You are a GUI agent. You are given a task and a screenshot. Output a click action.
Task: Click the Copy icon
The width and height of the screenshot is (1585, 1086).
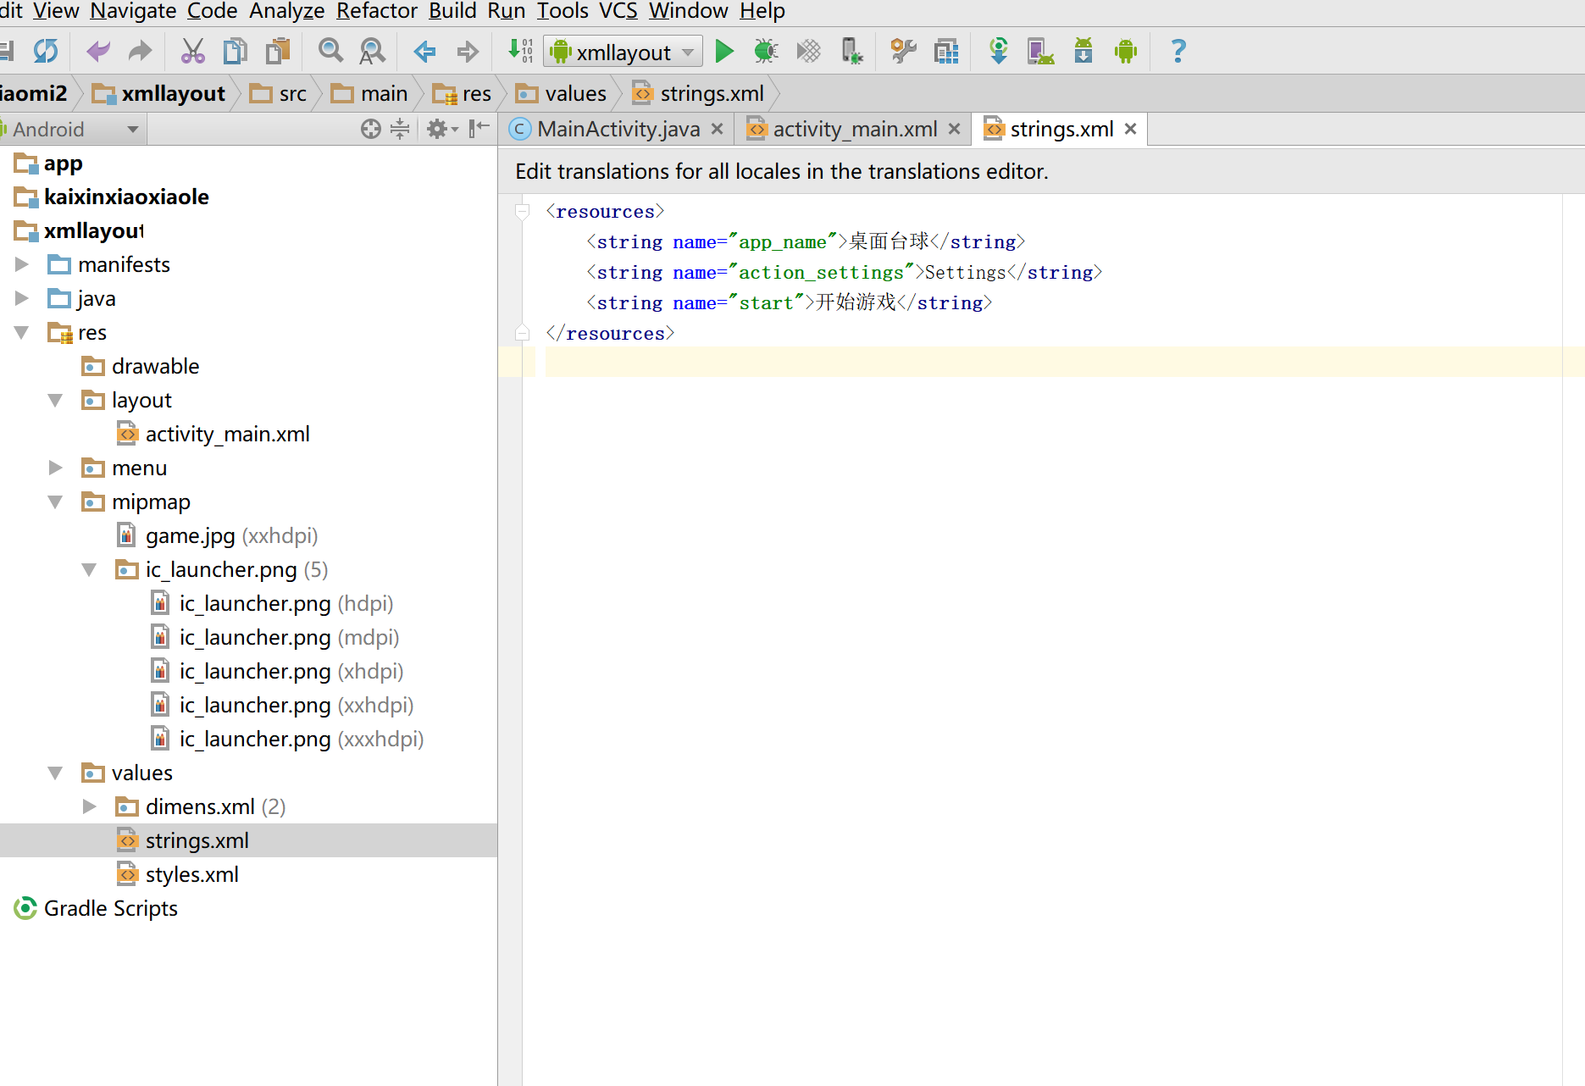point(236,52)
